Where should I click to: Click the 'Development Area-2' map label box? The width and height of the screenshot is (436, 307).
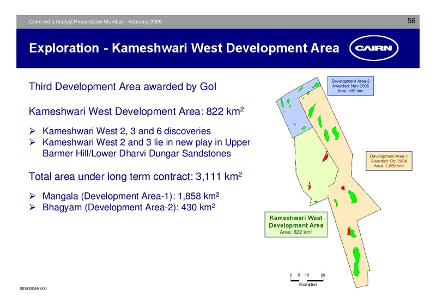[350, 86]
